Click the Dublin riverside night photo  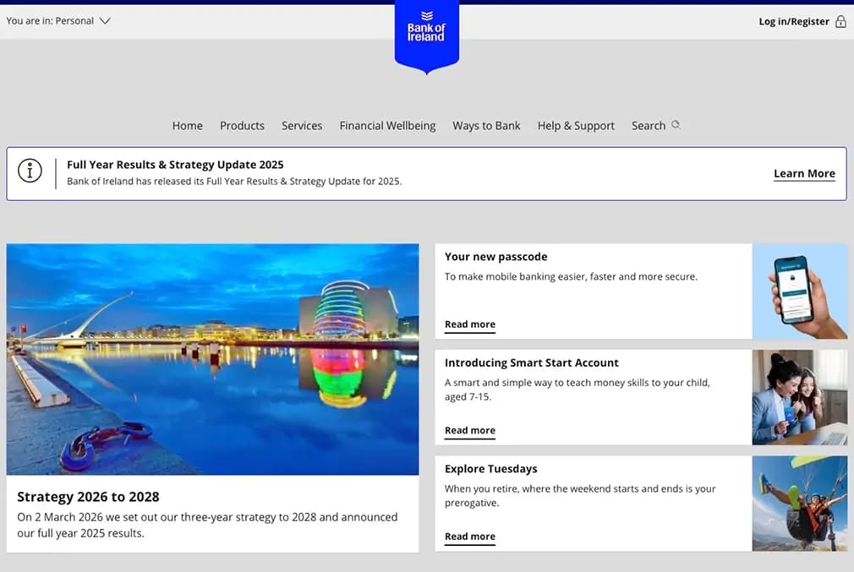[x=212, y=359]
